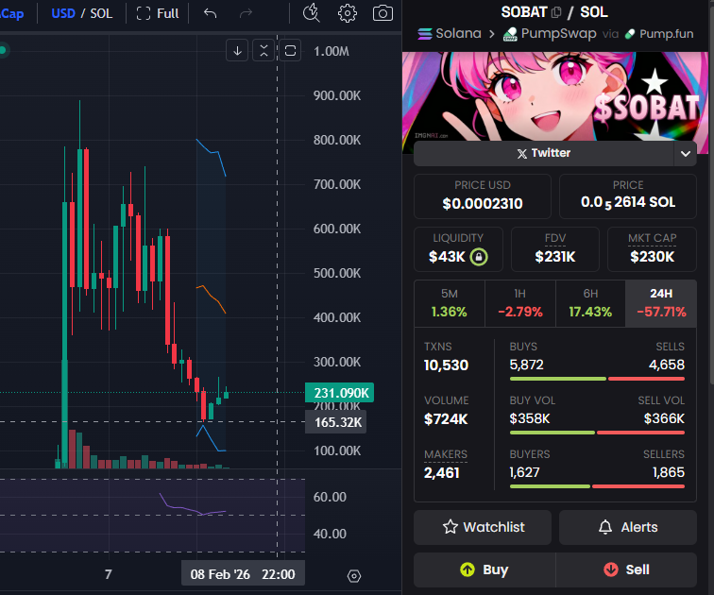Screen dimensions: 714x595
Task: Click the Buy button
Action: click(x=484, y=569)
